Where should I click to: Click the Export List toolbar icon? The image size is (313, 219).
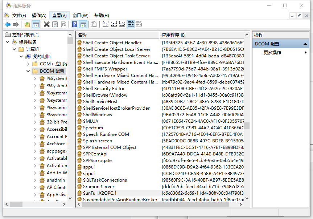point(95,24)
